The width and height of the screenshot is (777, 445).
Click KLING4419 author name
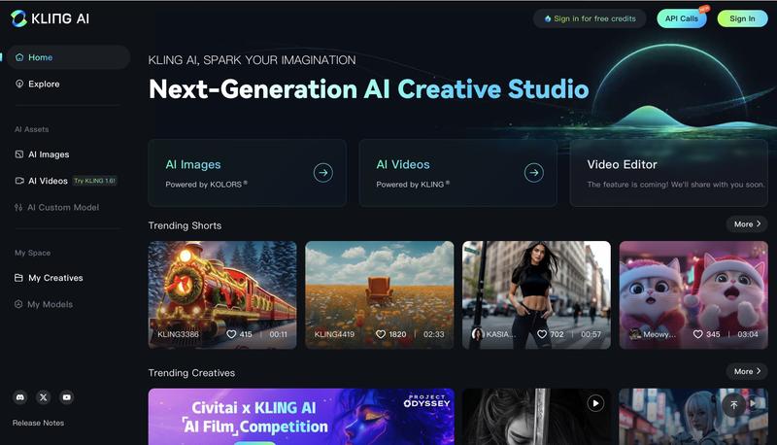(x=334, y=334)
